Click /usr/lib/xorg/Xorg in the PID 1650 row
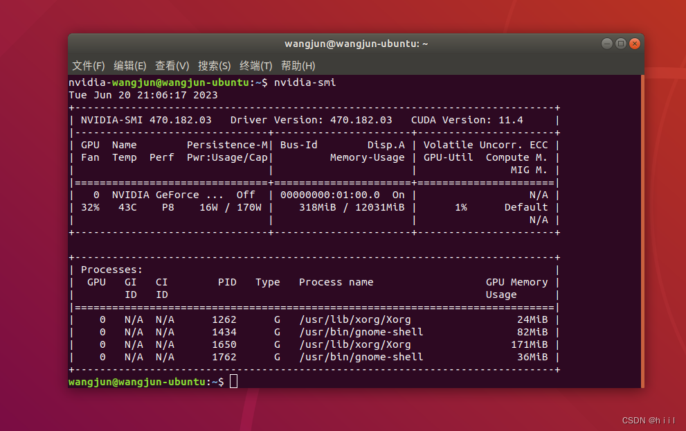686x431 pixels. pyautogui.click(x=355, y=344)
